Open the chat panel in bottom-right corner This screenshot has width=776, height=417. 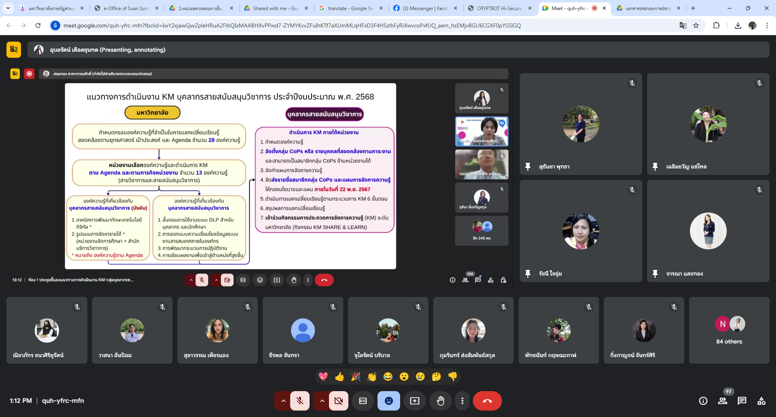click(x=742, y=401)
